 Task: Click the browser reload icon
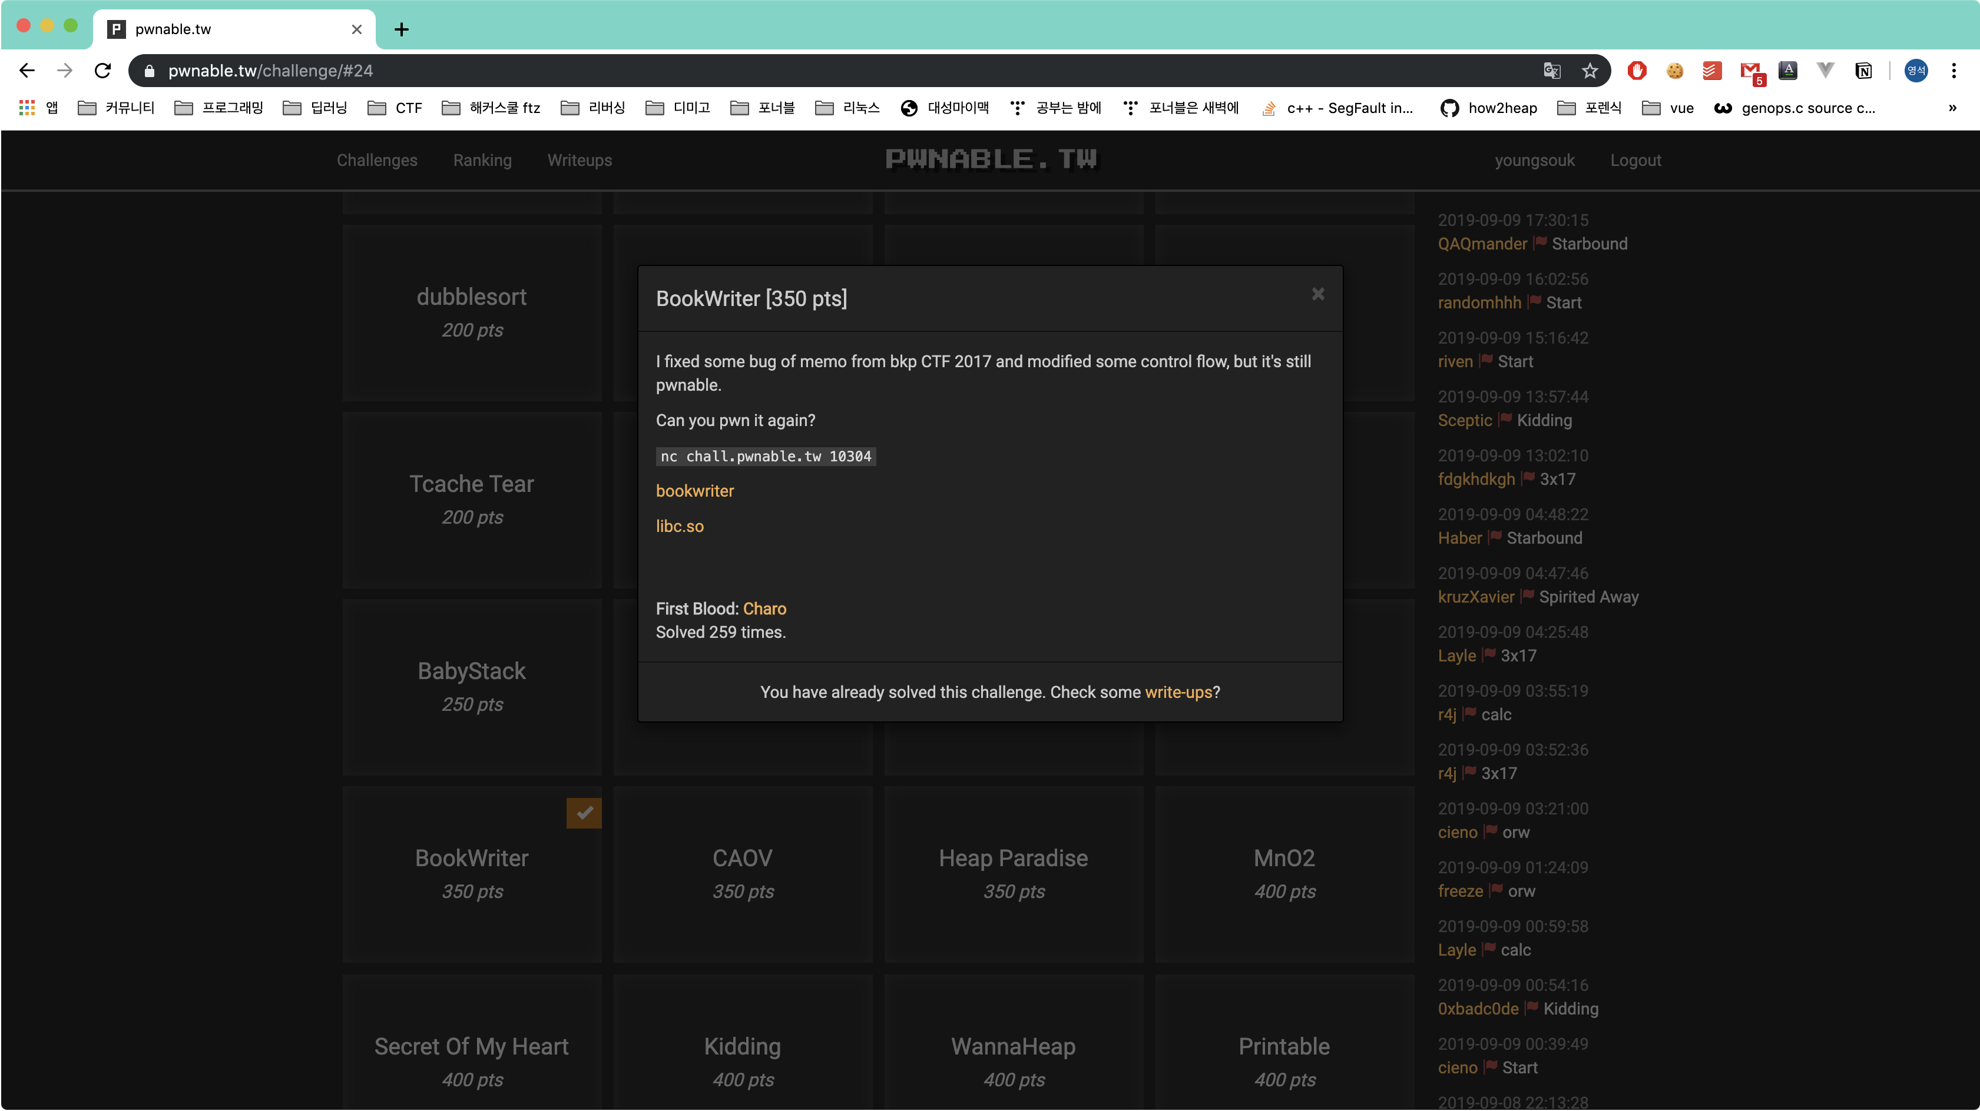[x=102, y=71]
